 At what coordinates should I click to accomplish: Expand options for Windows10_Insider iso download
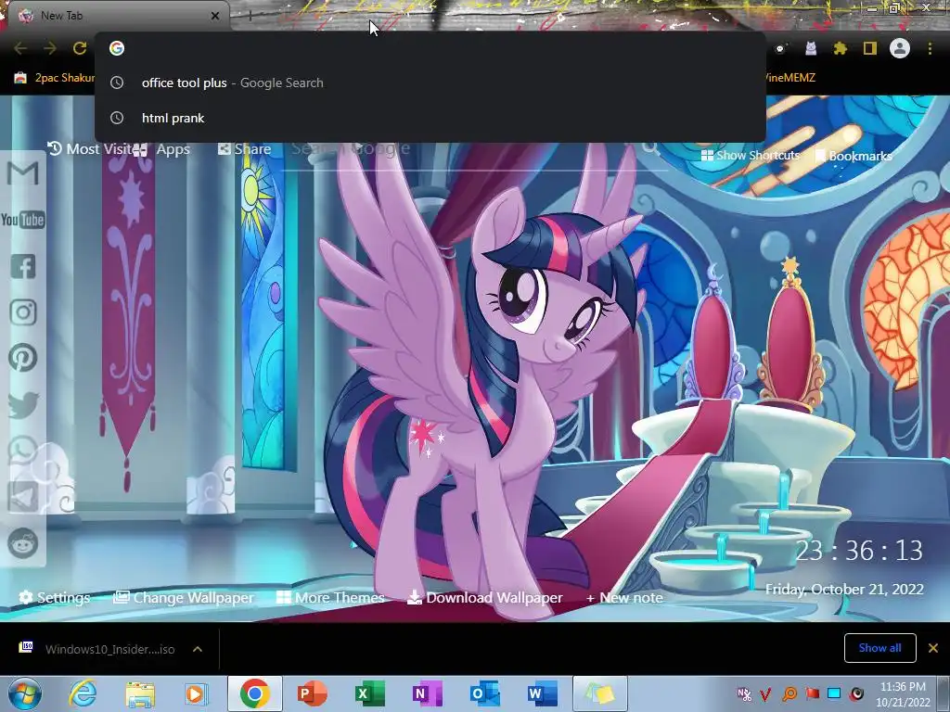pos(198,649)
